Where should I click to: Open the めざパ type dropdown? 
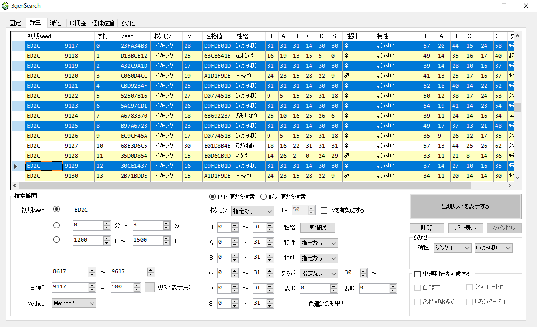(x=319, y=274)
